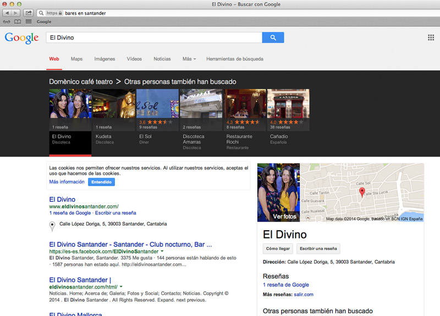
Task: Click the map pin beside Calle López Doriga address
Action: click(x=52, y=225)
